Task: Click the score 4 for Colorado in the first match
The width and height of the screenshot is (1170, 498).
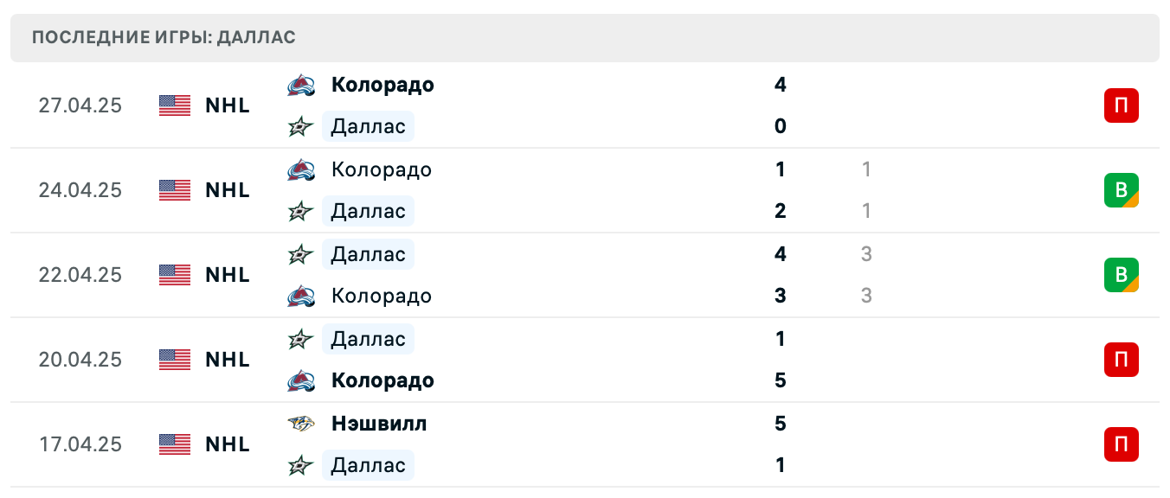Action: tap(780, 85)
